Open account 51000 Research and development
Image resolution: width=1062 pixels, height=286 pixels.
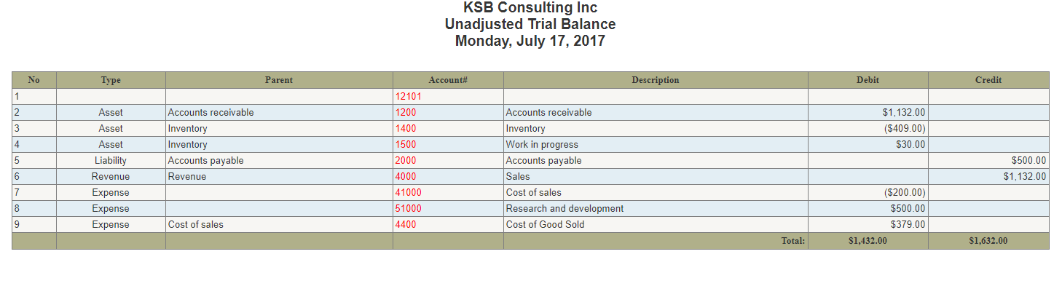tap(408, 209)
